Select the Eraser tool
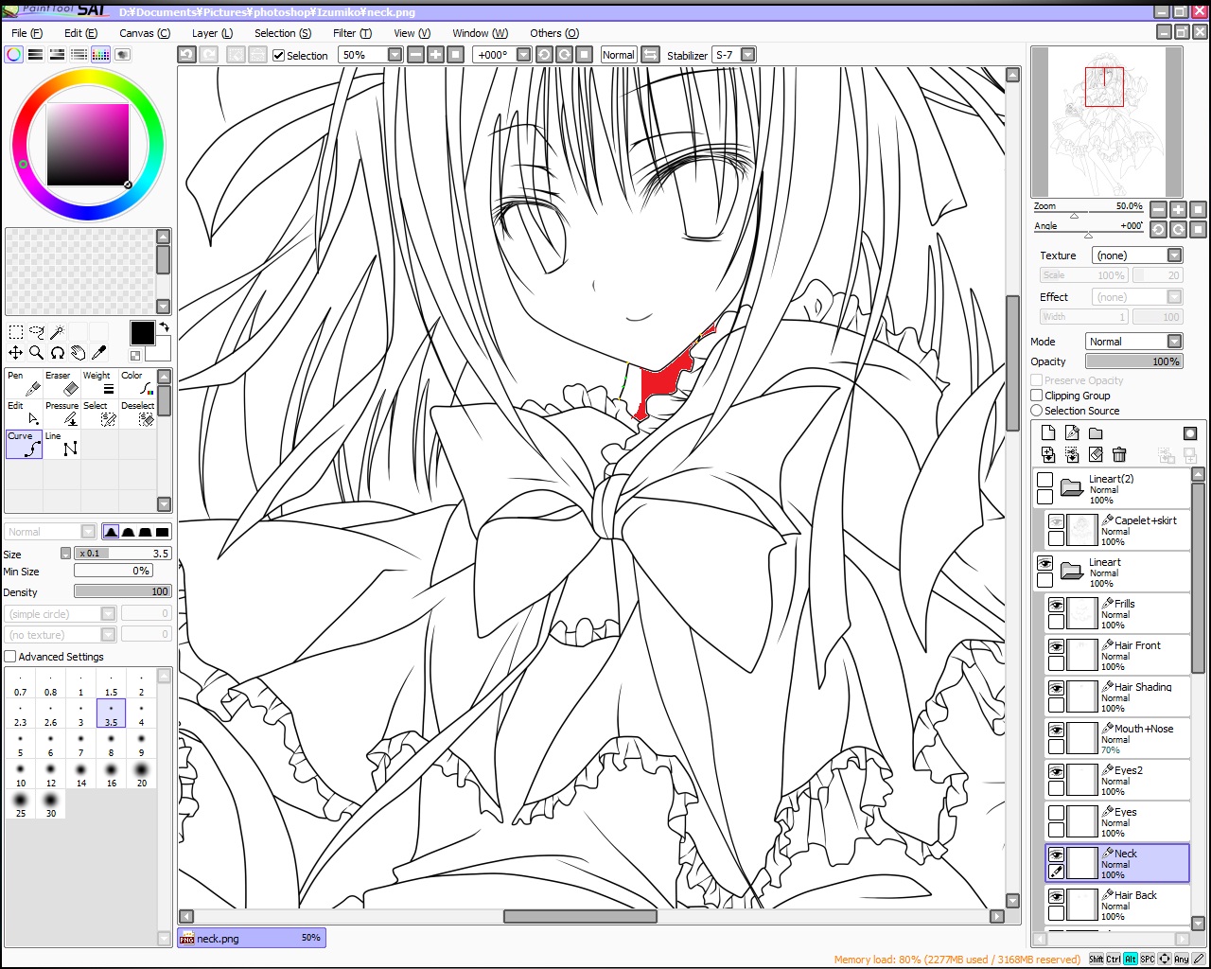Image resolution: width=1211 pixels, height=969 pixels. pyautogui.click(x=61, y=383)
